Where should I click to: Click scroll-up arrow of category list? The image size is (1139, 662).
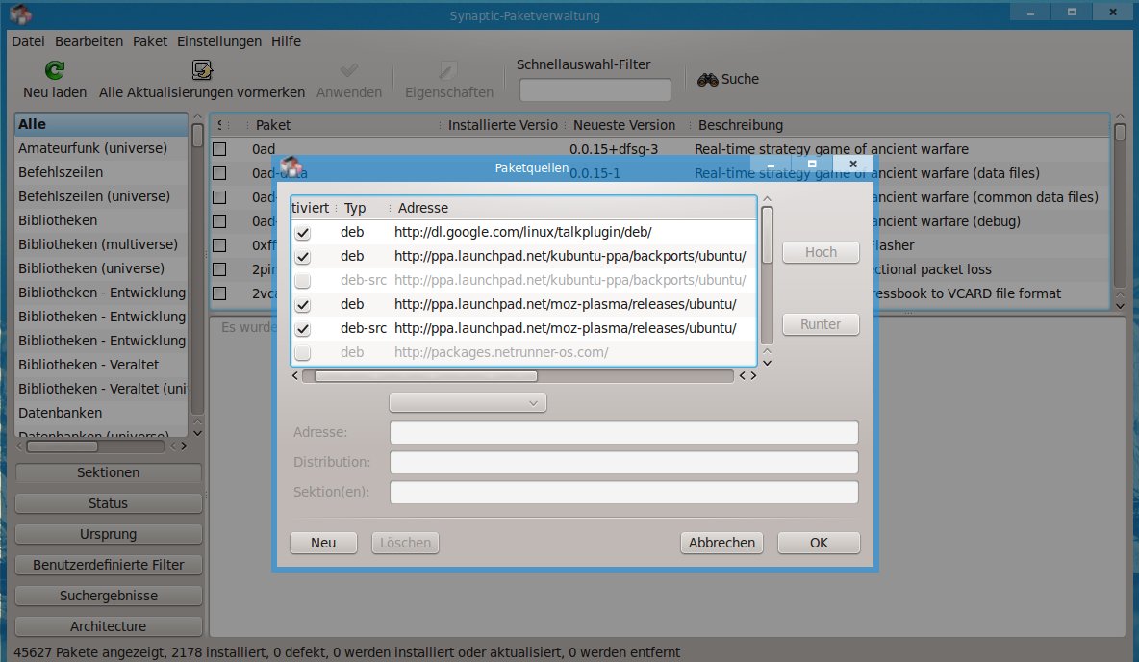coord(197,116)
